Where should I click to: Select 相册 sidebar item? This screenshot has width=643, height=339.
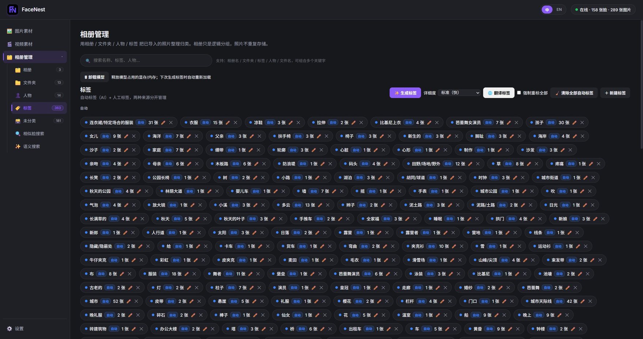39,70
